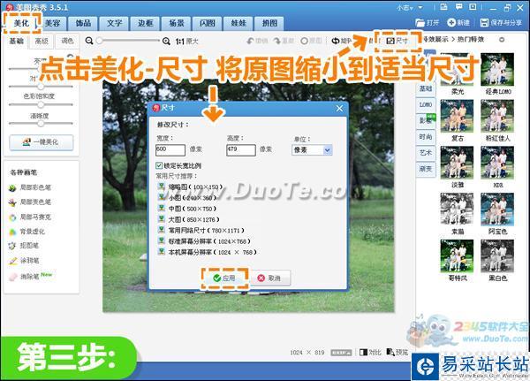Select 本机屏幕分辨率 (1024 × 768) preset
Screen dimensions: 530x381
pyautogui.click(x=208, y=252)
